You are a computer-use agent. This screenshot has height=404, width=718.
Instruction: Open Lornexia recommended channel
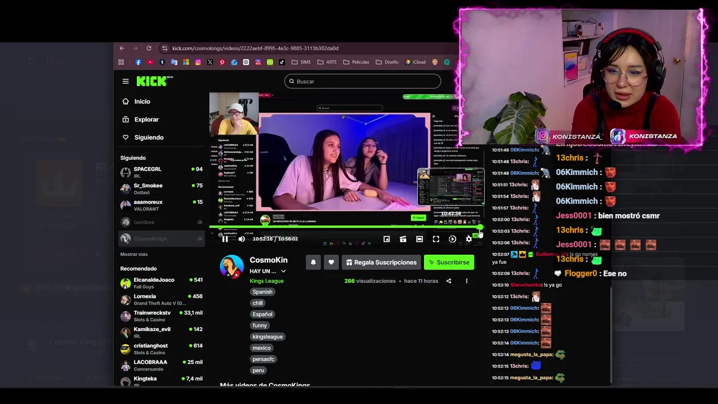coord(162,300)
